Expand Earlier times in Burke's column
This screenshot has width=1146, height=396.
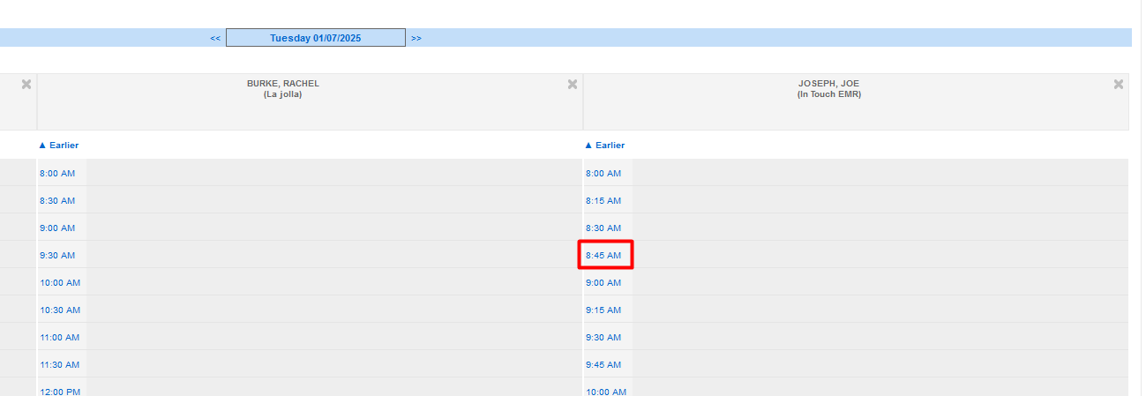tap(59, 146)
